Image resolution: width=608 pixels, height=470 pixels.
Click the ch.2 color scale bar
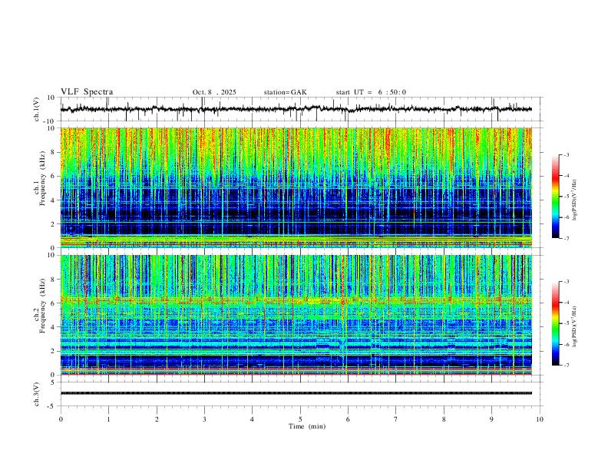(555, 323)
